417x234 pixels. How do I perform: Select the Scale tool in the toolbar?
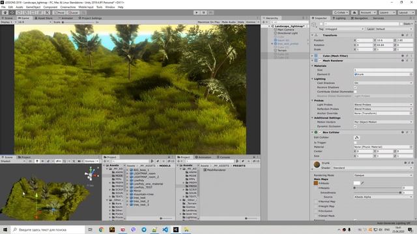tap(26, 12)
